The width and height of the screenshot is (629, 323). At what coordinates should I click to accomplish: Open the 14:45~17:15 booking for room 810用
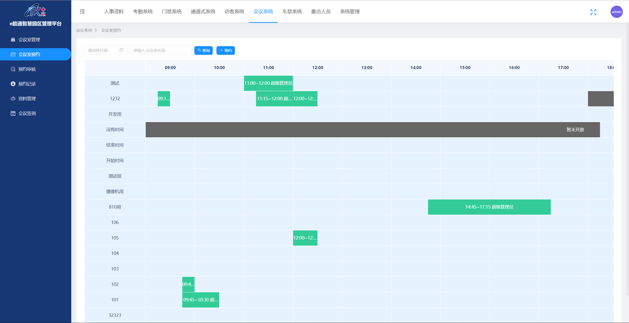[489, 207]
